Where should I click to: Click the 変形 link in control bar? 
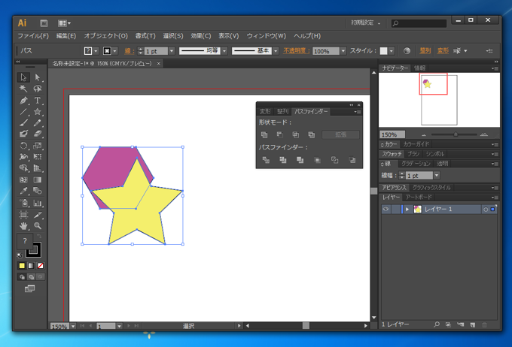[x=443, y=51]
